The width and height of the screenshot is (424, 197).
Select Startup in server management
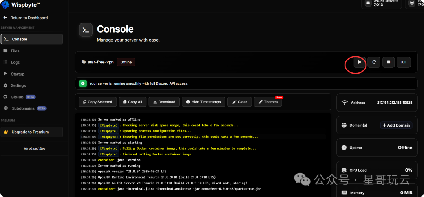17,74
